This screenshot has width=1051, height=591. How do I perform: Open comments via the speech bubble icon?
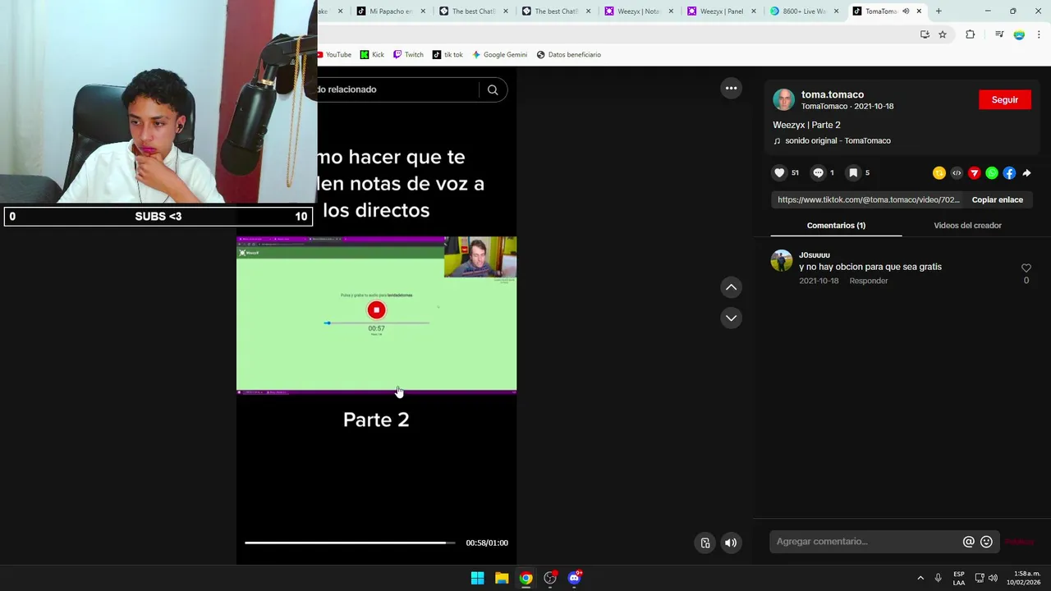point(818,172)
